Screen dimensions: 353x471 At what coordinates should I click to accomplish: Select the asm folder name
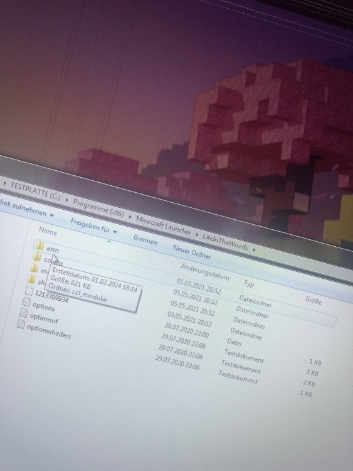pyautogui.click(x=53, y=249)
